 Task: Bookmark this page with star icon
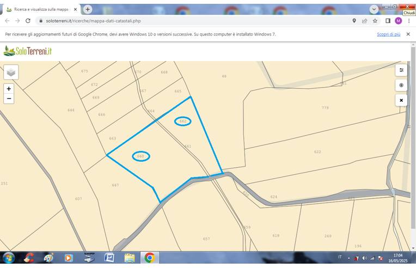375,21
